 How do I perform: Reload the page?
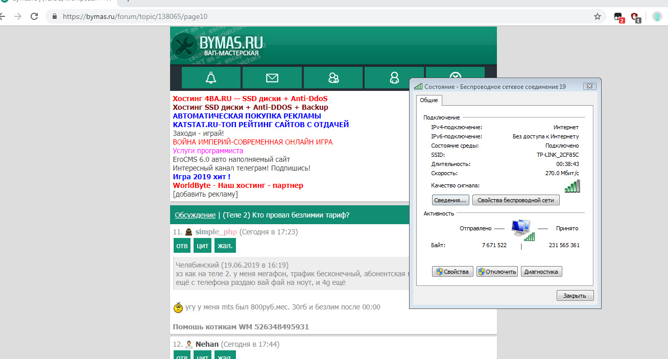pos(34,16)
